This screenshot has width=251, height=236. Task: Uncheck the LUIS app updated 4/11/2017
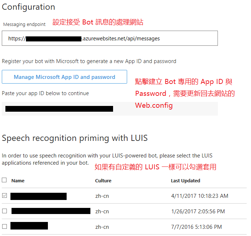point(4,196)
